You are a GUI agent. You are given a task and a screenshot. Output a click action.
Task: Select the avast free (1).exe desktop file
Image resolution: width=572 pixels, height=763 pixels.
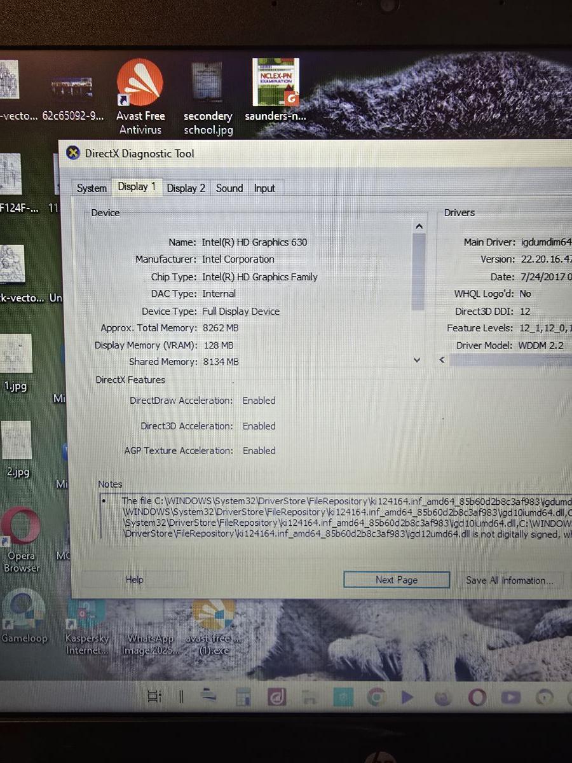tap(214, 626)
